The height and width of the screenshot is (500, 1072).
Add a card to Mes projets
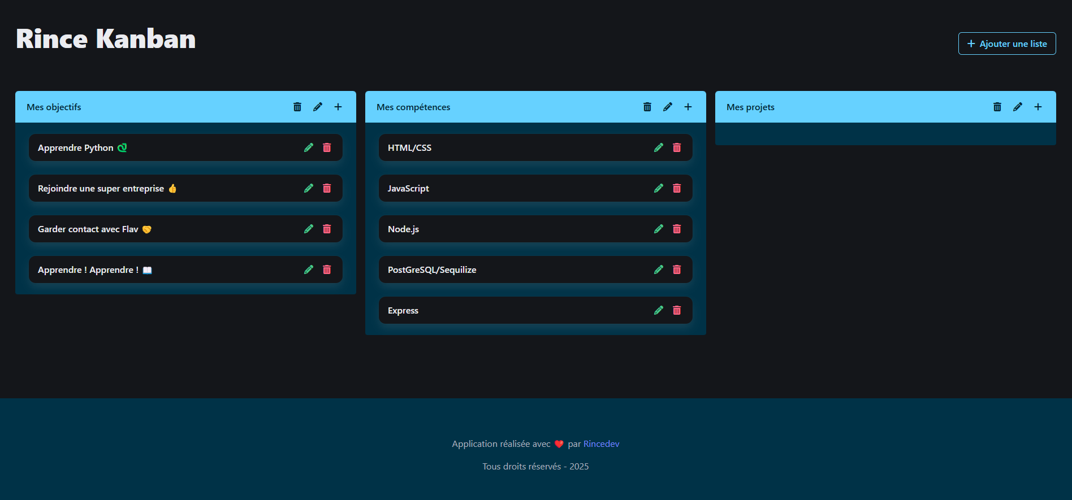click(1038, 107)
